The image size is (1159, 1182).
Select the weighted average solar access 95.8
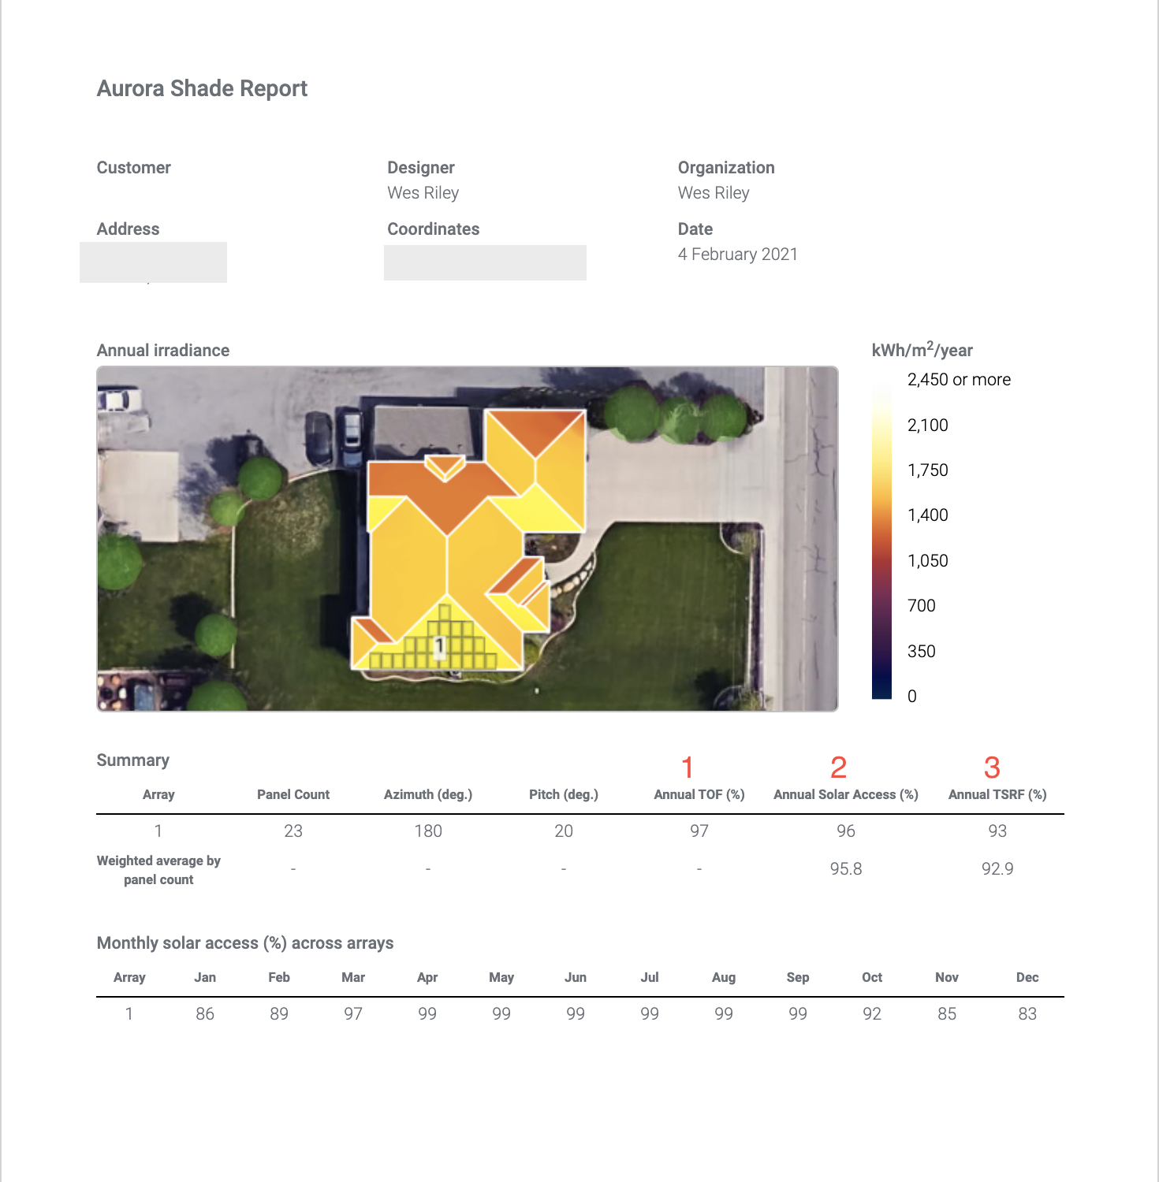pyautogui.click(x=845, y=869)
